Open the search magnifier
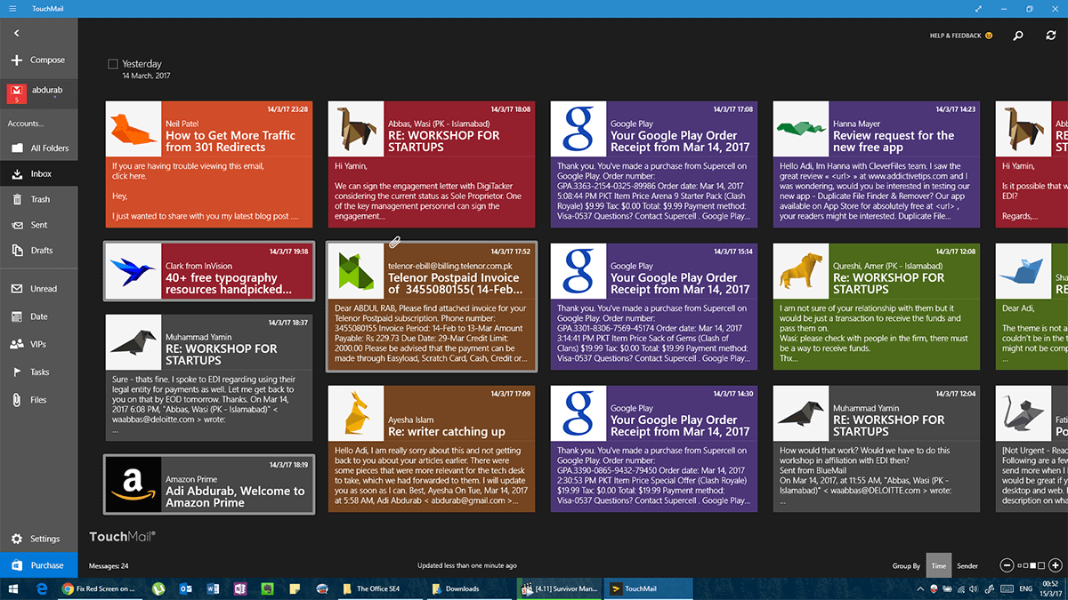This screenshot has width=1068, height=600. 1018,36
